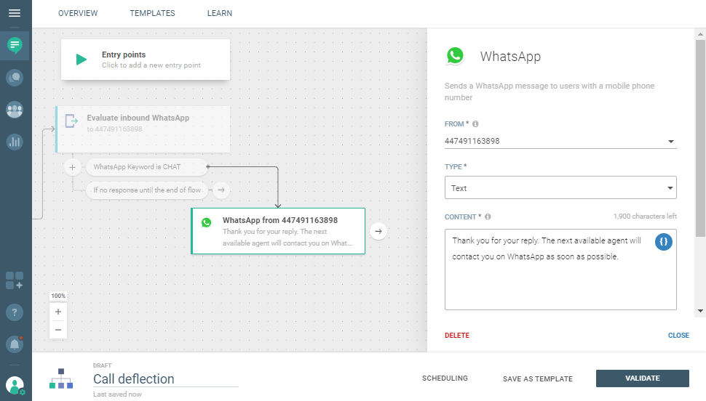706x401 pixels.
Task: Open the TYPE Text dropdown
Action: [x=560, y=187]
